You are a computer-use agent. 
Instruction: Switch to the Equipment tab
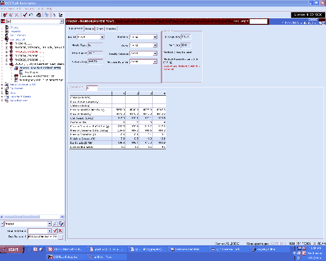[x=76, y=28]
